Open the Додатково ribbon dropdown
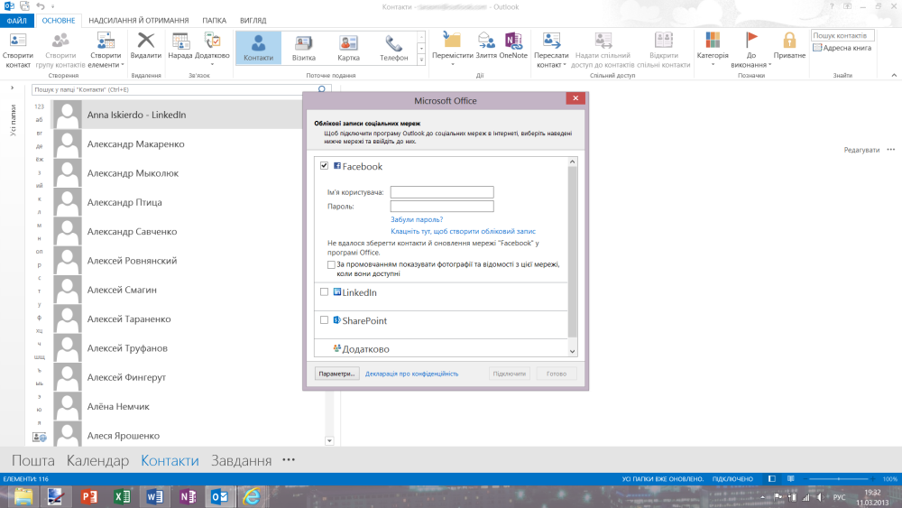This screenshot has height=508, width=902. 212,49
